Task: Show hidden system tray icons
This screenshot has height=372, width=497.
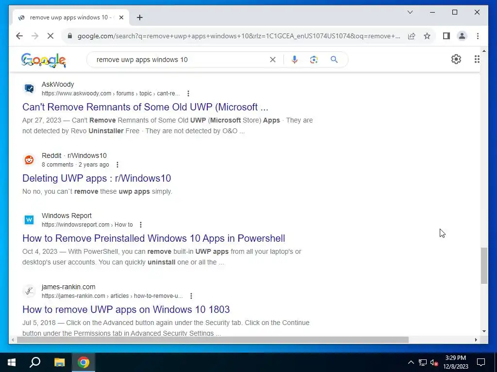Action: [411, 362]
